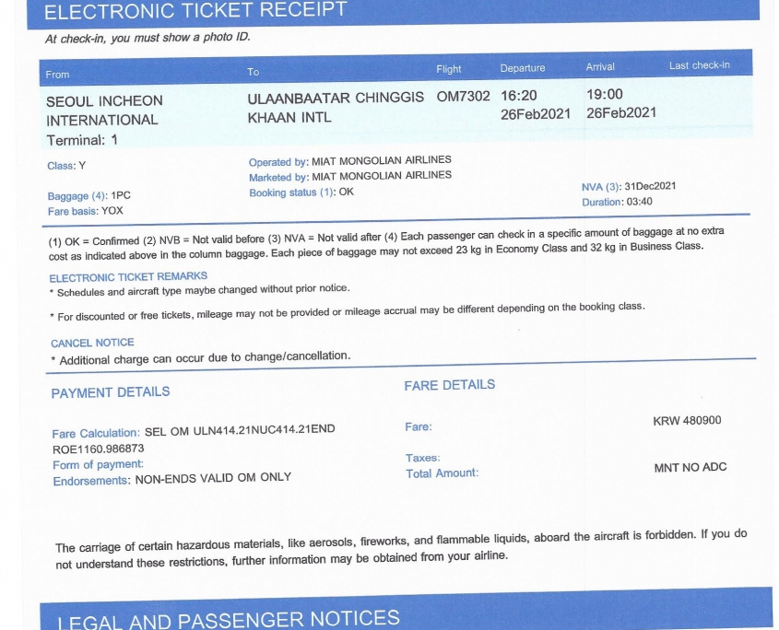Image resolution: width=779 pixels, height=630 pixels.
Task: Click NVA (3): 31Dec2021 value
Action: (629, 187)
